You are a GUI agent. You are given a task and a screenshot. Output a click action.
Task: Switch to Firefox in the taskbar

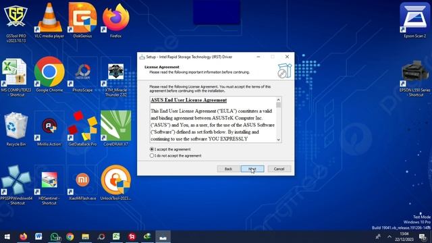pyautogui.click(x=23, y=237)
